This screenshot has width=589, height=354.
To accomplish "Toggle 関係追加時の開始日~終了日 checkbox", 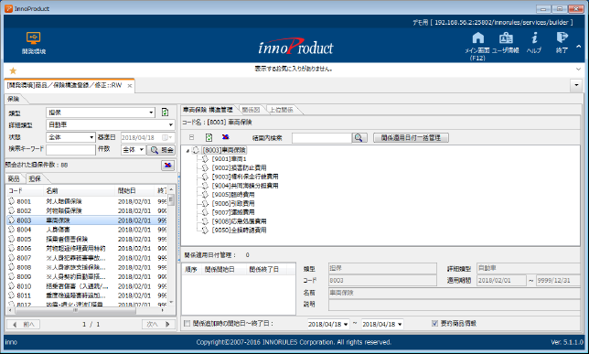I will (187, 324).
